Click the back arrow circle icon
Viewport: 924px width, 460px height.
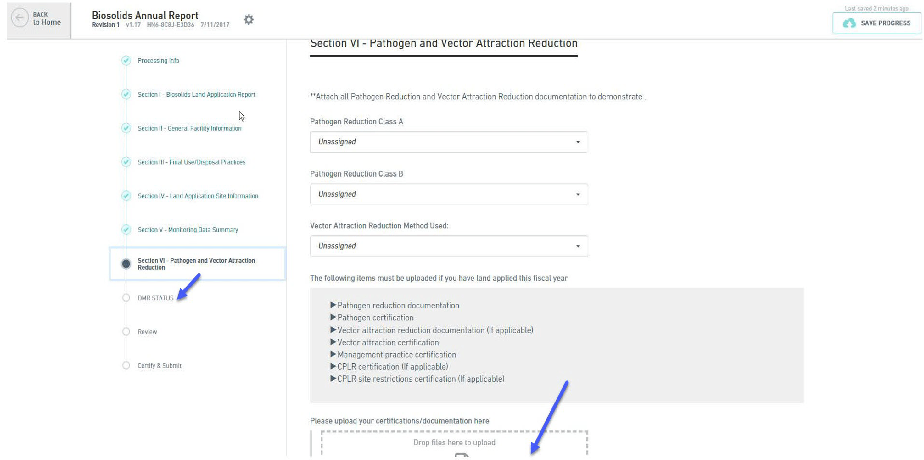coord(20,18)
